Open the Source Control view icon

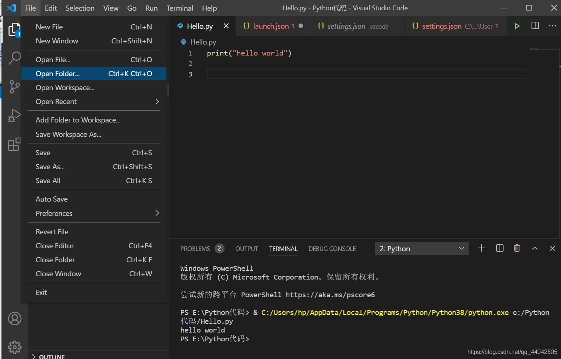(14, 87)
